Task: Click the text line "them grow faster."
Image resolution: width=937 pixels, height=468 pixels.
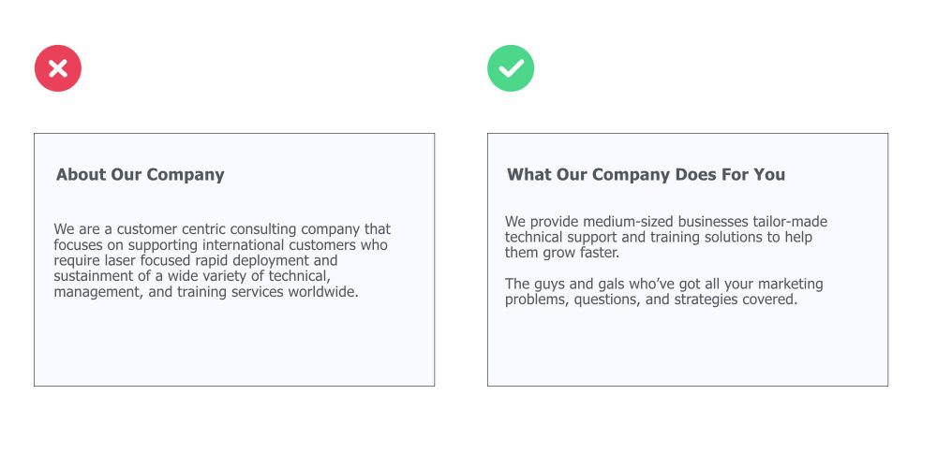Action: coord(562,253)
